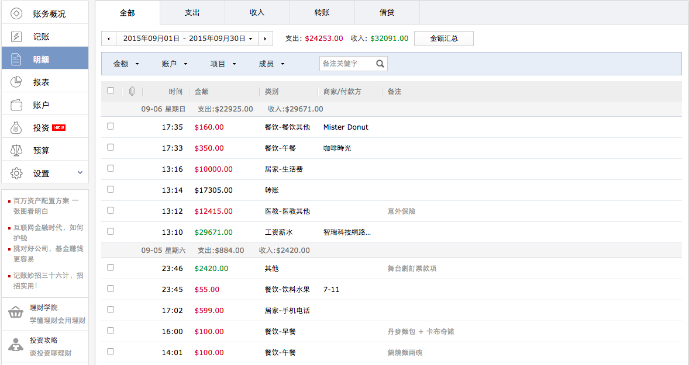The height and width of the screenshot is (365, 689).
Task: Open the 账务概况 overview icon
Action: 16,13
